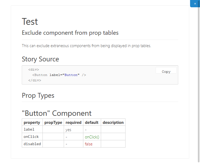
Task: Click the 'Story Source' heading
Action: coord(40,59)
